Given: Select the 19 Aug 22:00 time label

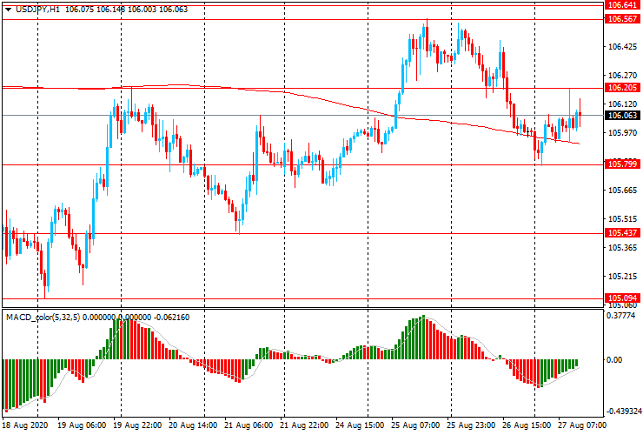Looking at the screenshot, I should (137, 425).
